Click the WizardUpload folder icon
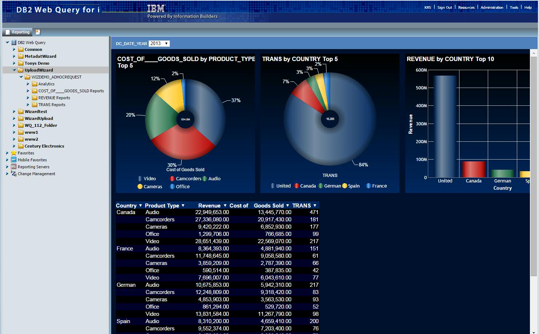This screenshot has width=539, height=334. coord(21,118)
